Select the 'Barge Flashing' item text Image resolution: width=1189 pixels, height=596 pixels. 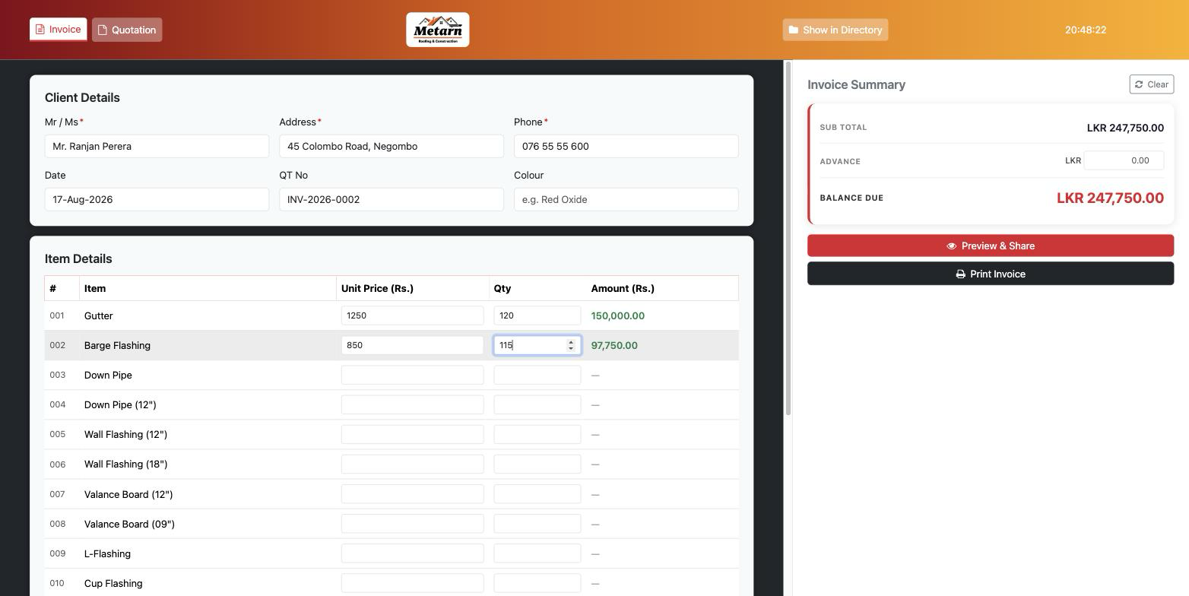pyautogui.click(x=117, y=345)
